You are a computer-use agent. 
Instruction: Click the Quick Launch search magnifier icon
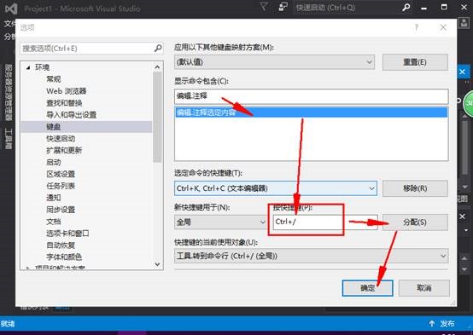click(x=406, y=7)
